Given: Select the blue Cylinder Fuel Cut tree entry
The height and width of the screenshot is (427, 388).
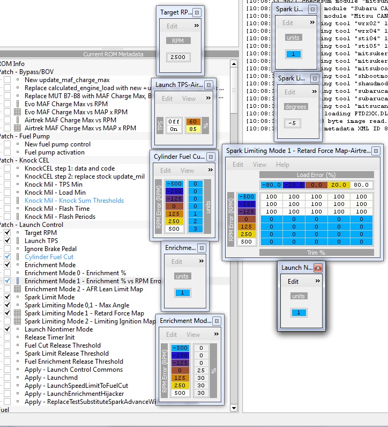Looking at the screenshot, I should [x=49, y=257].
